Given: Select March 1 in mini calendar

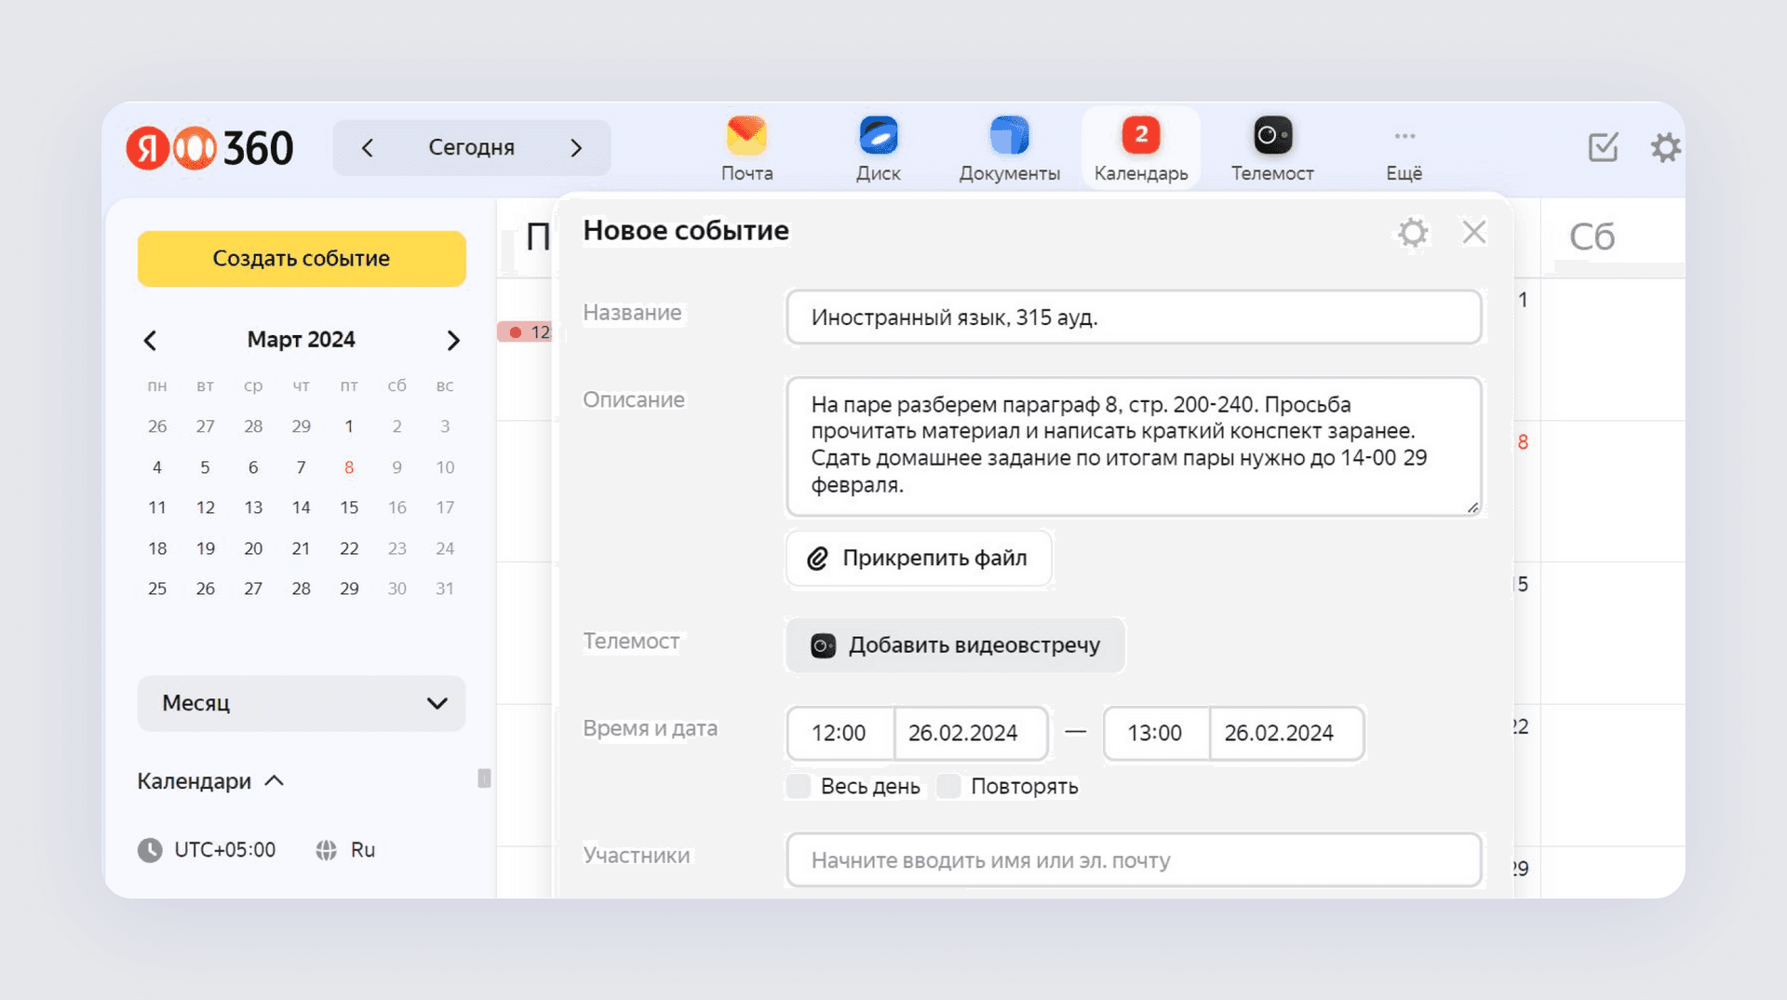Looking at the screenshot, I should tap(349, 426).
